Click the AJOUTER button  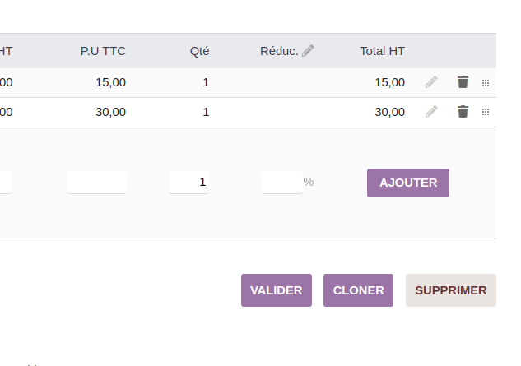click(x=408, y=183)
